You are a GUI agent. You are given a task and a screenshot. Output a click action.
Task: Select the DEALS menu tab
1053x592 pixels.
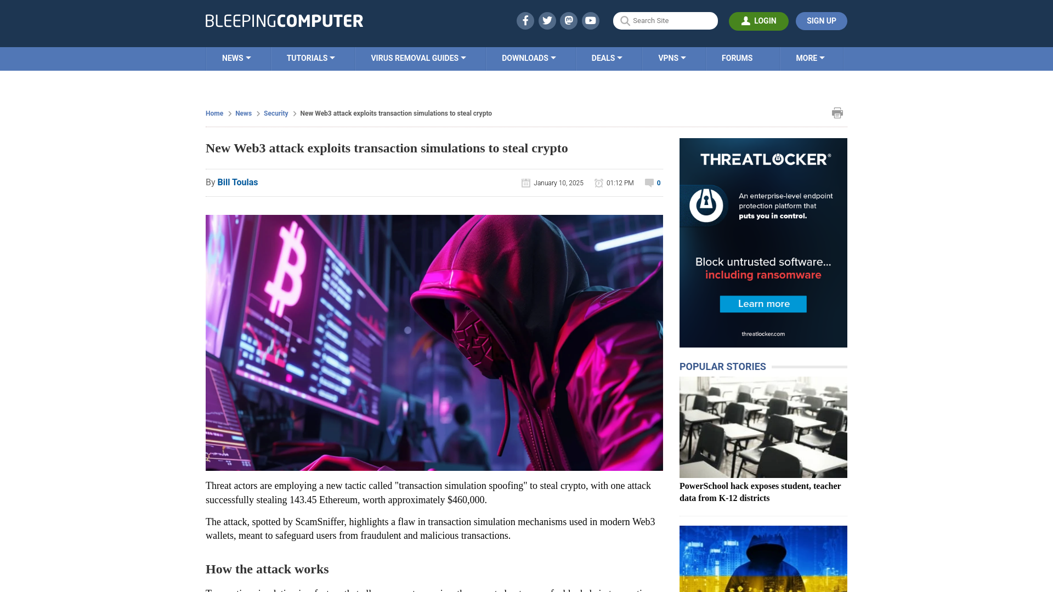coord(607,58)
